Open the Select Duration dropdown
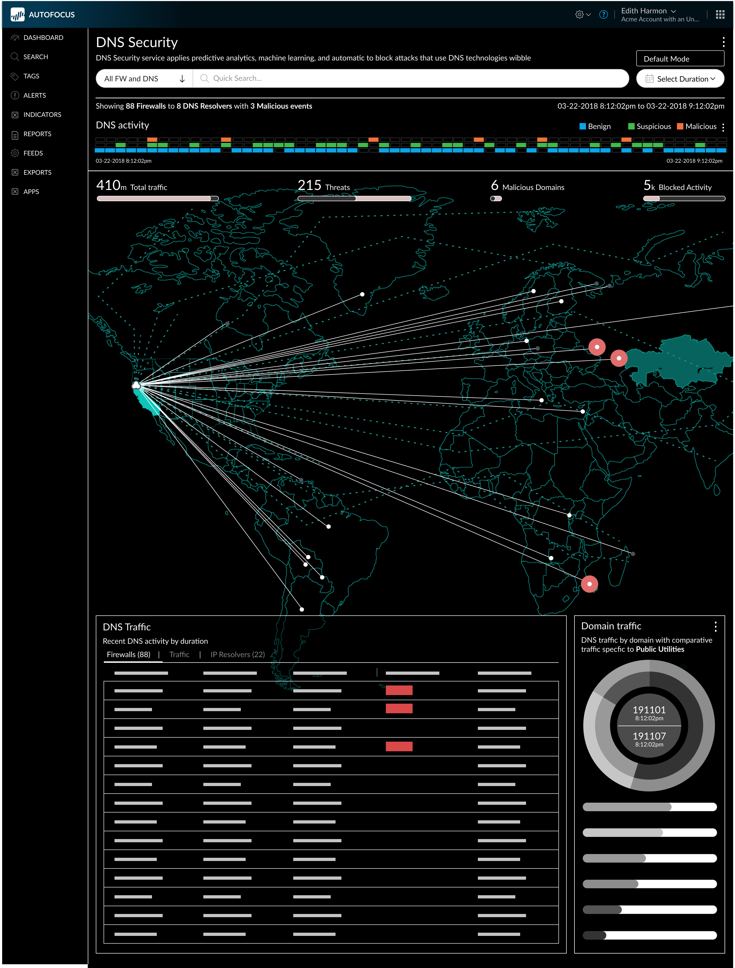Screen dimensions: 735x968 point(680,79)
